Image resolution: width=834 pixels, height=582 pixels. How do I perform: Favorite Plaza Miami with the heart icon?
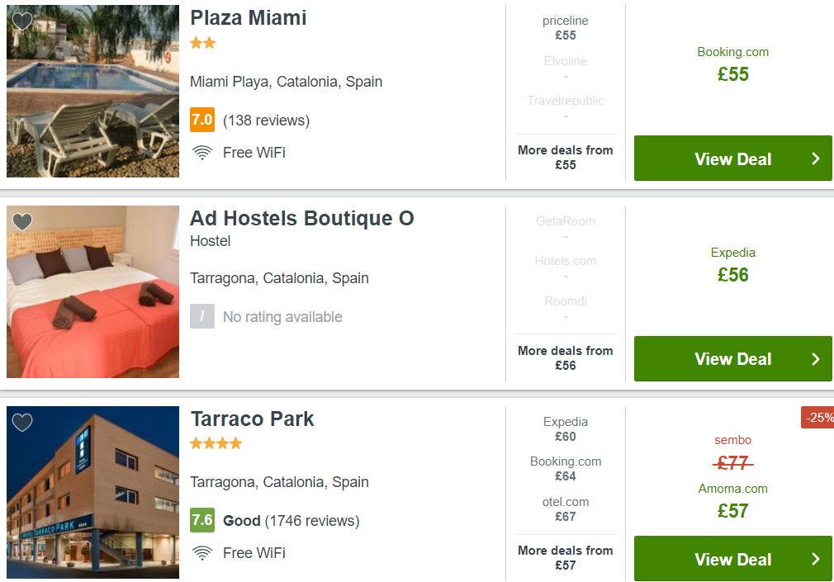coord(22,21)
